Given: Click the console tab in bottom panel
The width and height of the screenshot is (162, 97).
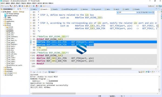Looking at the screenshot, I should [52, 72].
